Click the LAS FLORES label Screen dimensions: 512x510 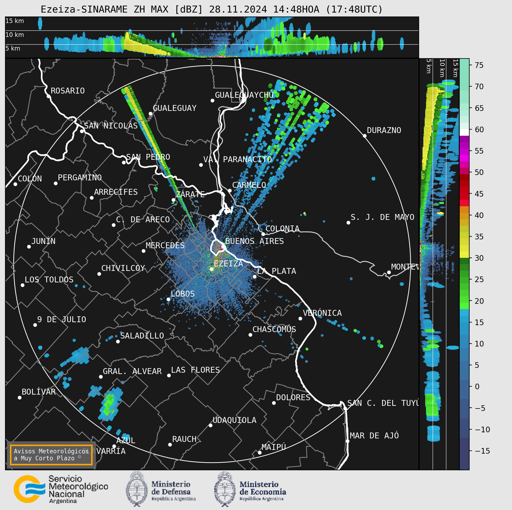click(x=196, y=370)
